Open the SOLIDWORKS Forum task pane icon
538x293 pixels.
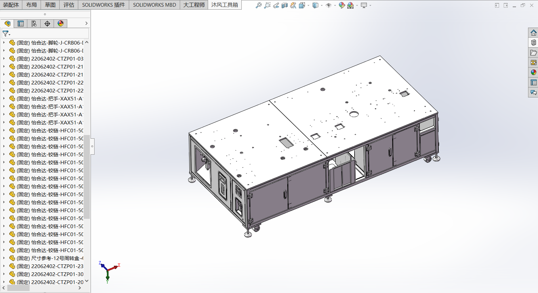tap(533, 92)
